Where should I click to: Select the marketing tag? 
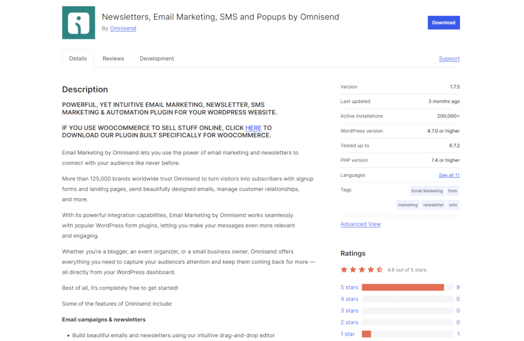coord(408,205)
